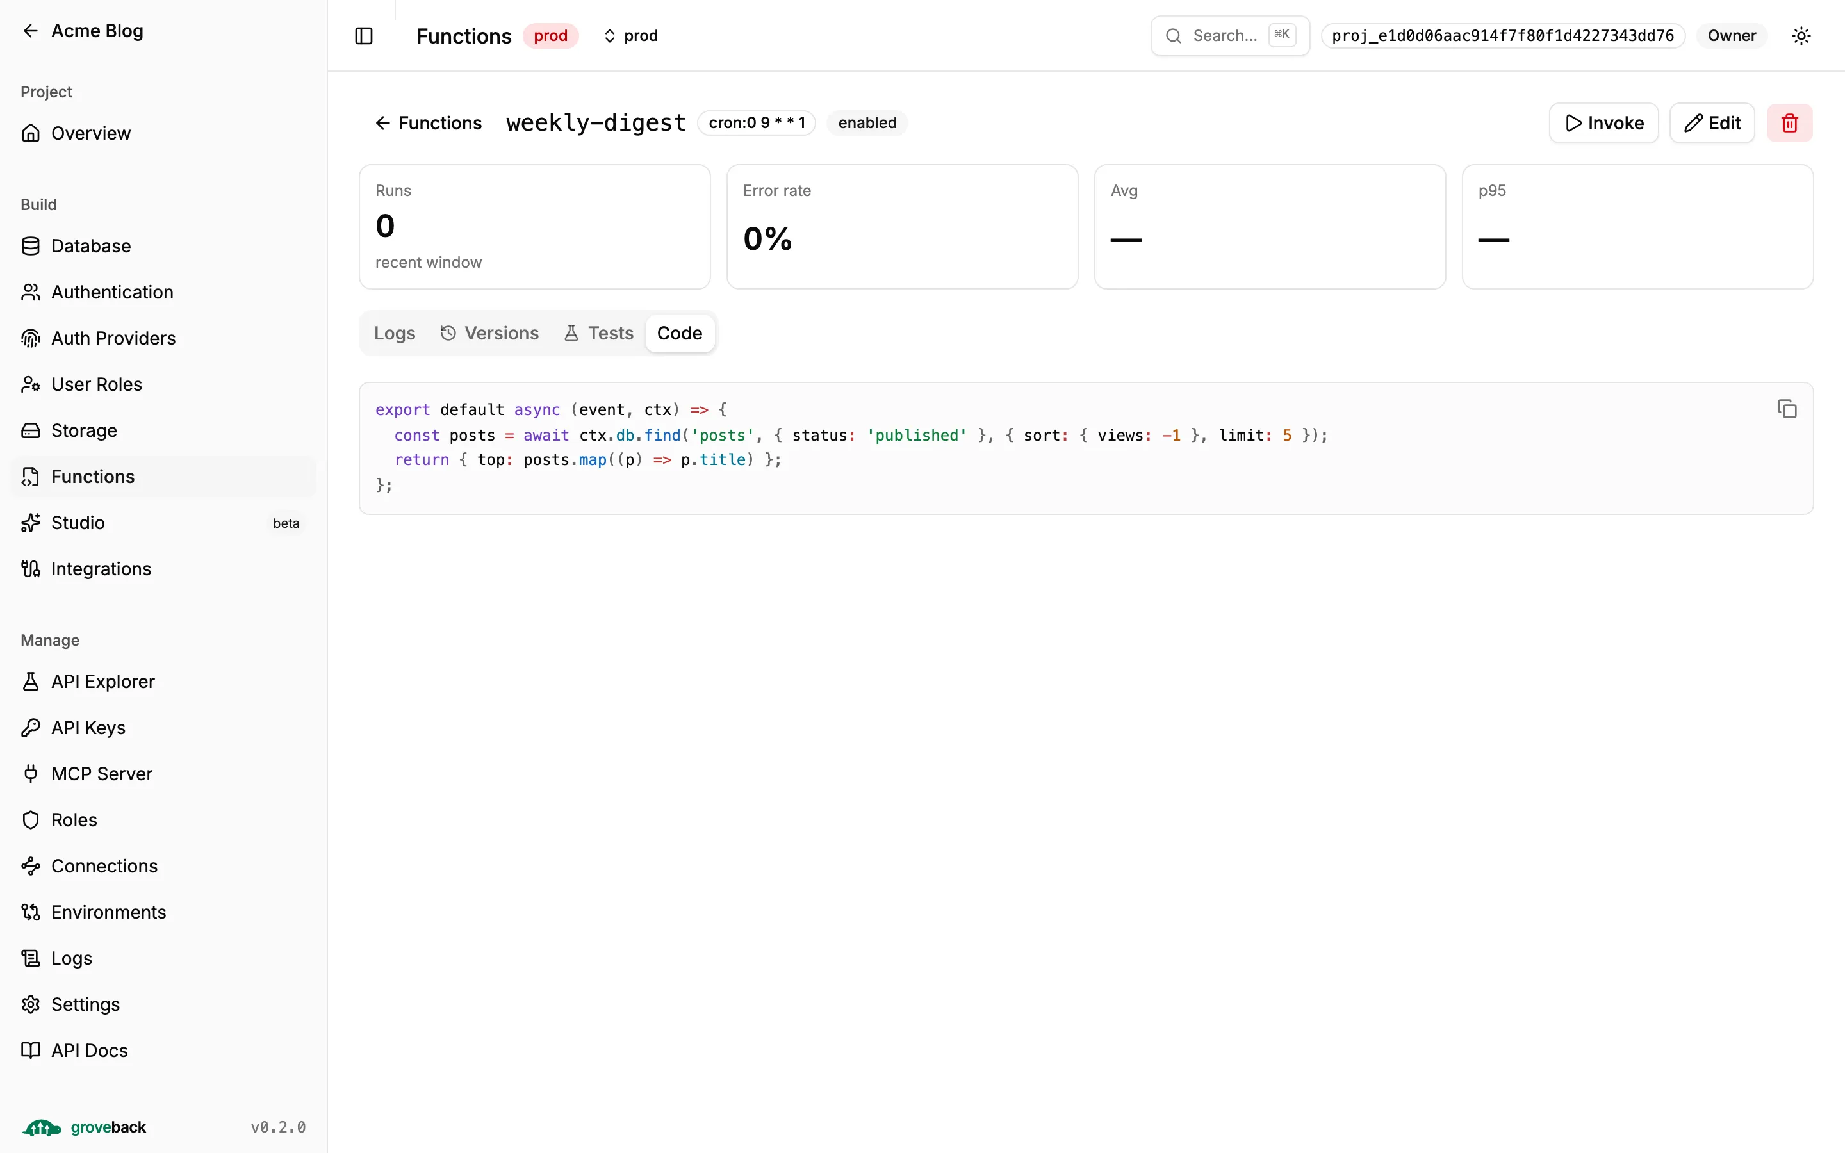Open API Explorer
Screen dimensions: 1845x1153
[163, 682]
